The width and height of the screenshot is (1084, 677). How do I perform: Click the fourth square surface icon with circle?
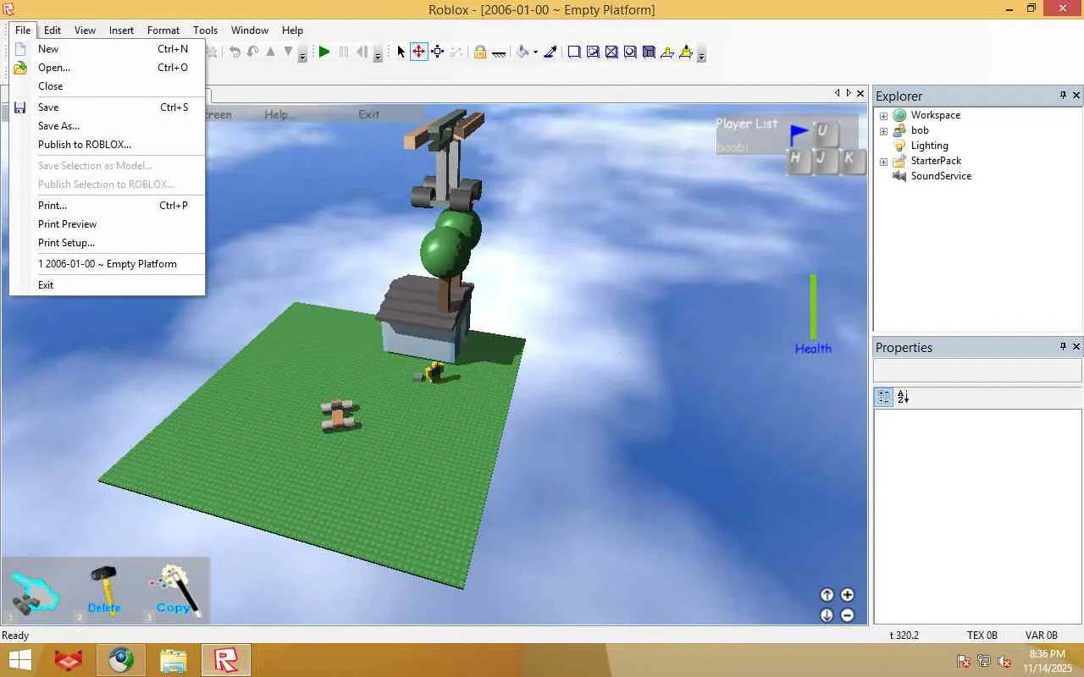click(630, 52)
